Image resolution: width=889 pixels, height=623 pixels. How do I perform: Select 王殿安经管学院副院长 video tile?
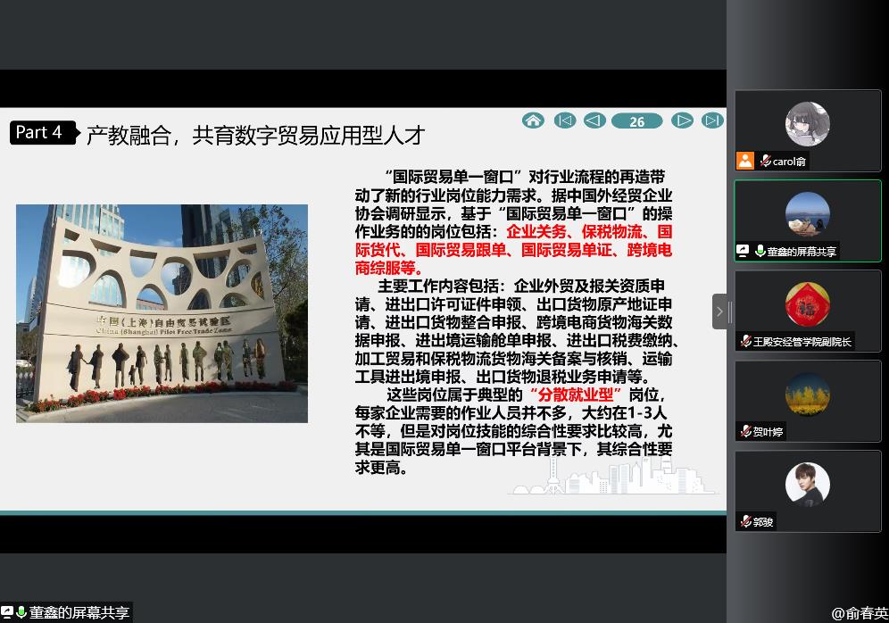pyautogui.click(x=807, y=311)
